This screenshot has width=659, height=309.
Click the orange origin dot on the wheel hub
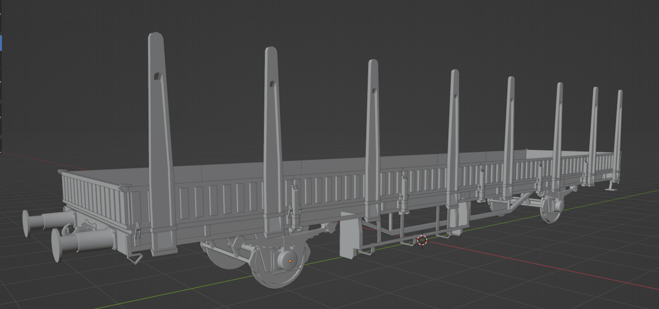click(290, 261)
